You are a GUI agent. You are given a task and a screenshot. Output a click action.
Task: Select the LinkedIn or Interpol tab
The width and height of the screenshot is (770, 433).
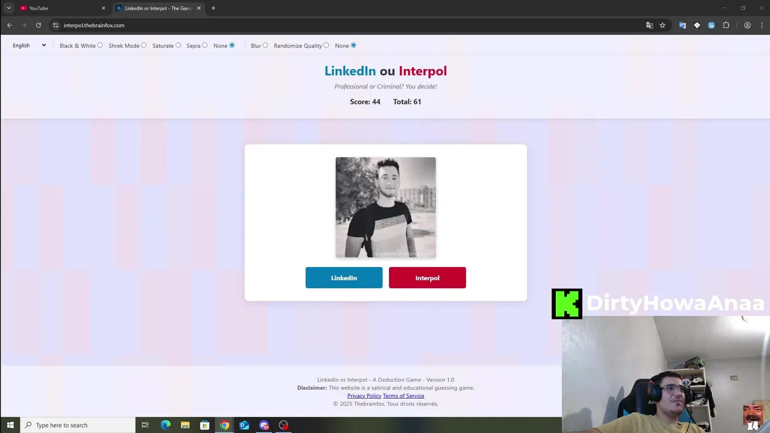[158, 8]
